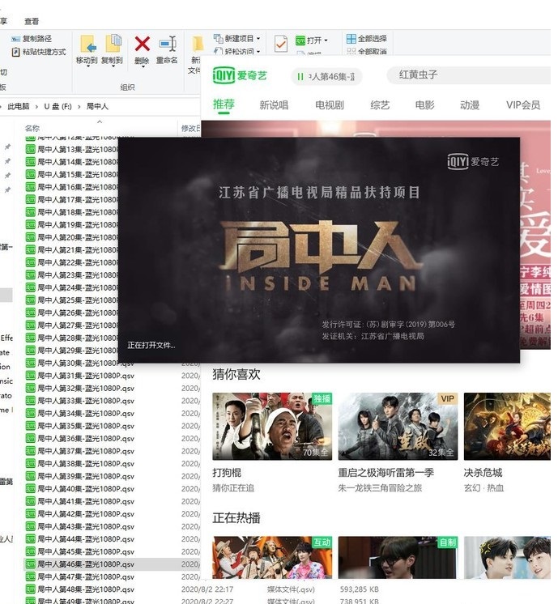558x604 pixels.
Task: Click the iQIYI search field showing 红黄虫子
Action: coord(468,74)
